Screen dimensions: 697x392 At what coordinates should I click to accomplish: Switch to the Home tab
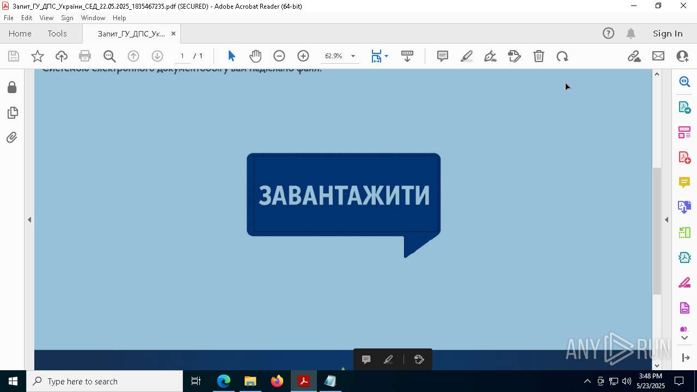click(20, 34)
